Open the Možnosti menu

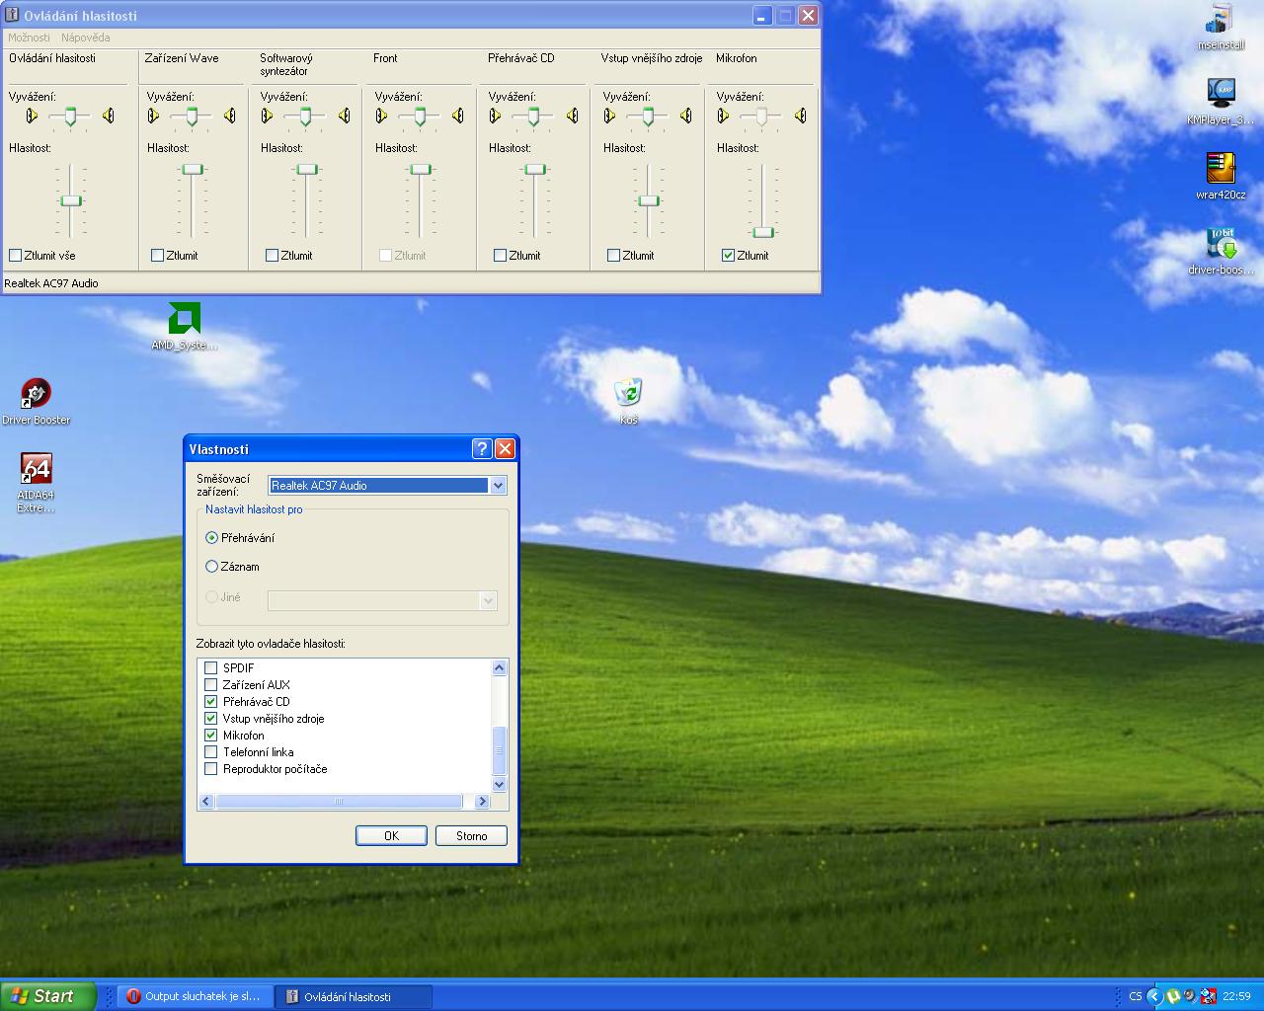(29, 38)
